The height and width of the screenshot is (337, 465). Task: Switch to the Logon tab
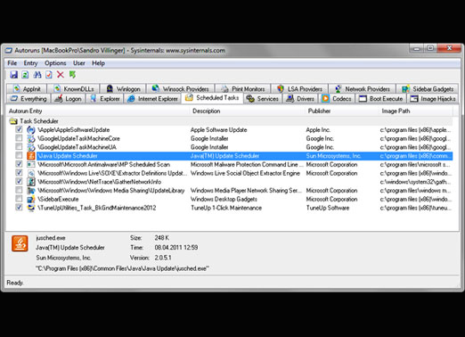tap(69, 99)
